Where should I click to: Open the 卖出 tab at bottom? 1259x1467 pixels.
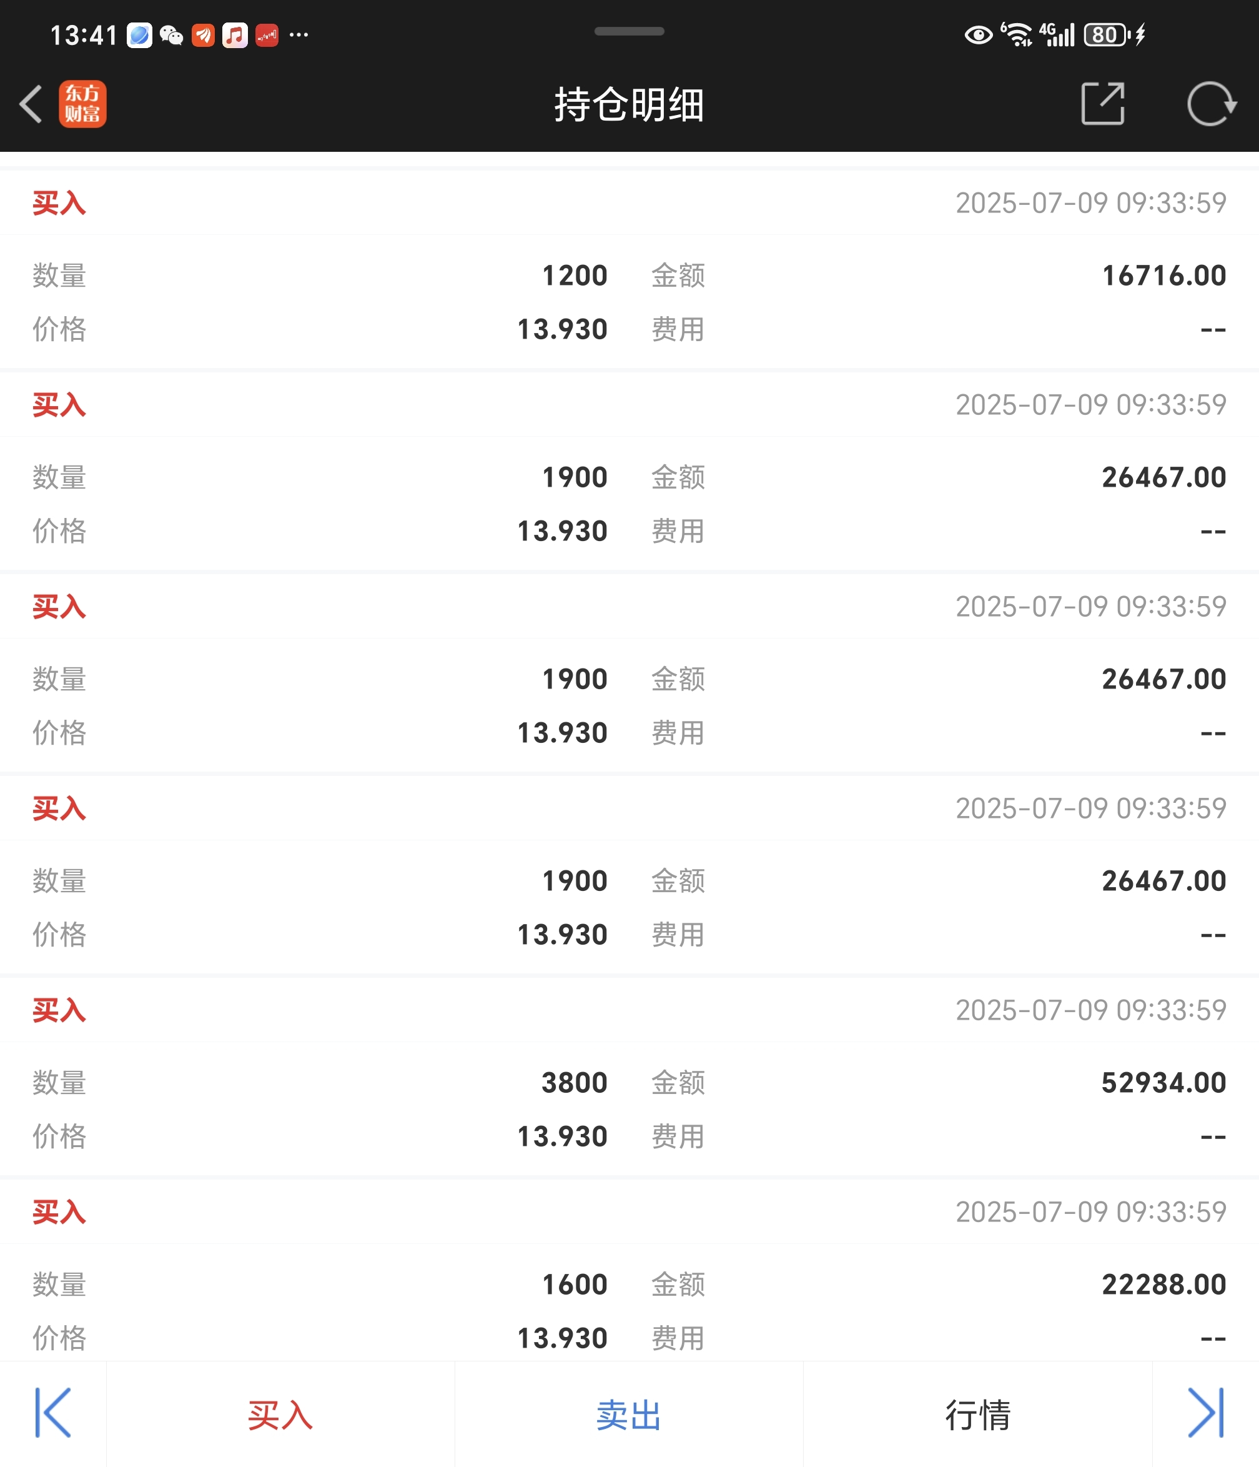pos(628,1415)
